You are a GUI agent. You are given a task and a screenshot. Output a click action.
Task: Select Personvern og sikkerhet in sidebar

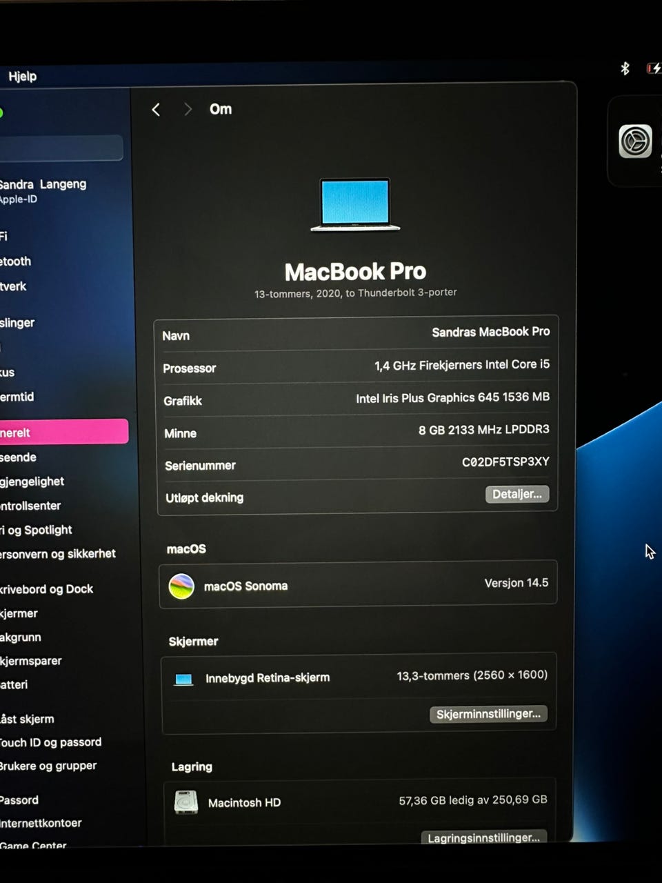(x=58, y=554)
